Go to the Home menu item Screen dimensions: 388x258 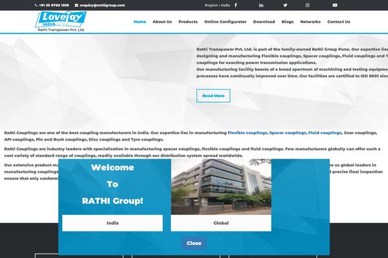click(x=140, y=22)
